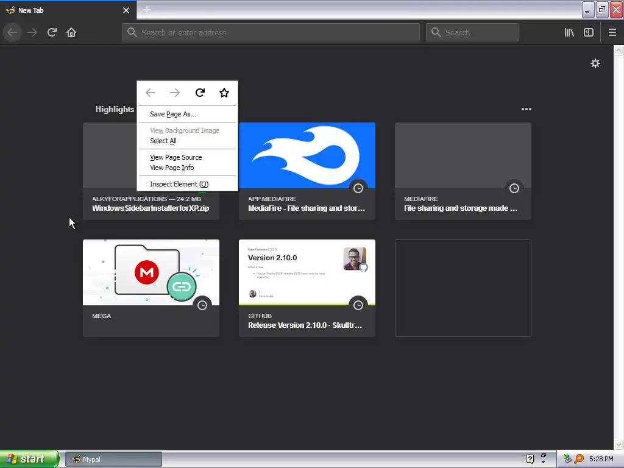Click the green download tray icon
Screen dimensions: 624x468
click(567, 459)
